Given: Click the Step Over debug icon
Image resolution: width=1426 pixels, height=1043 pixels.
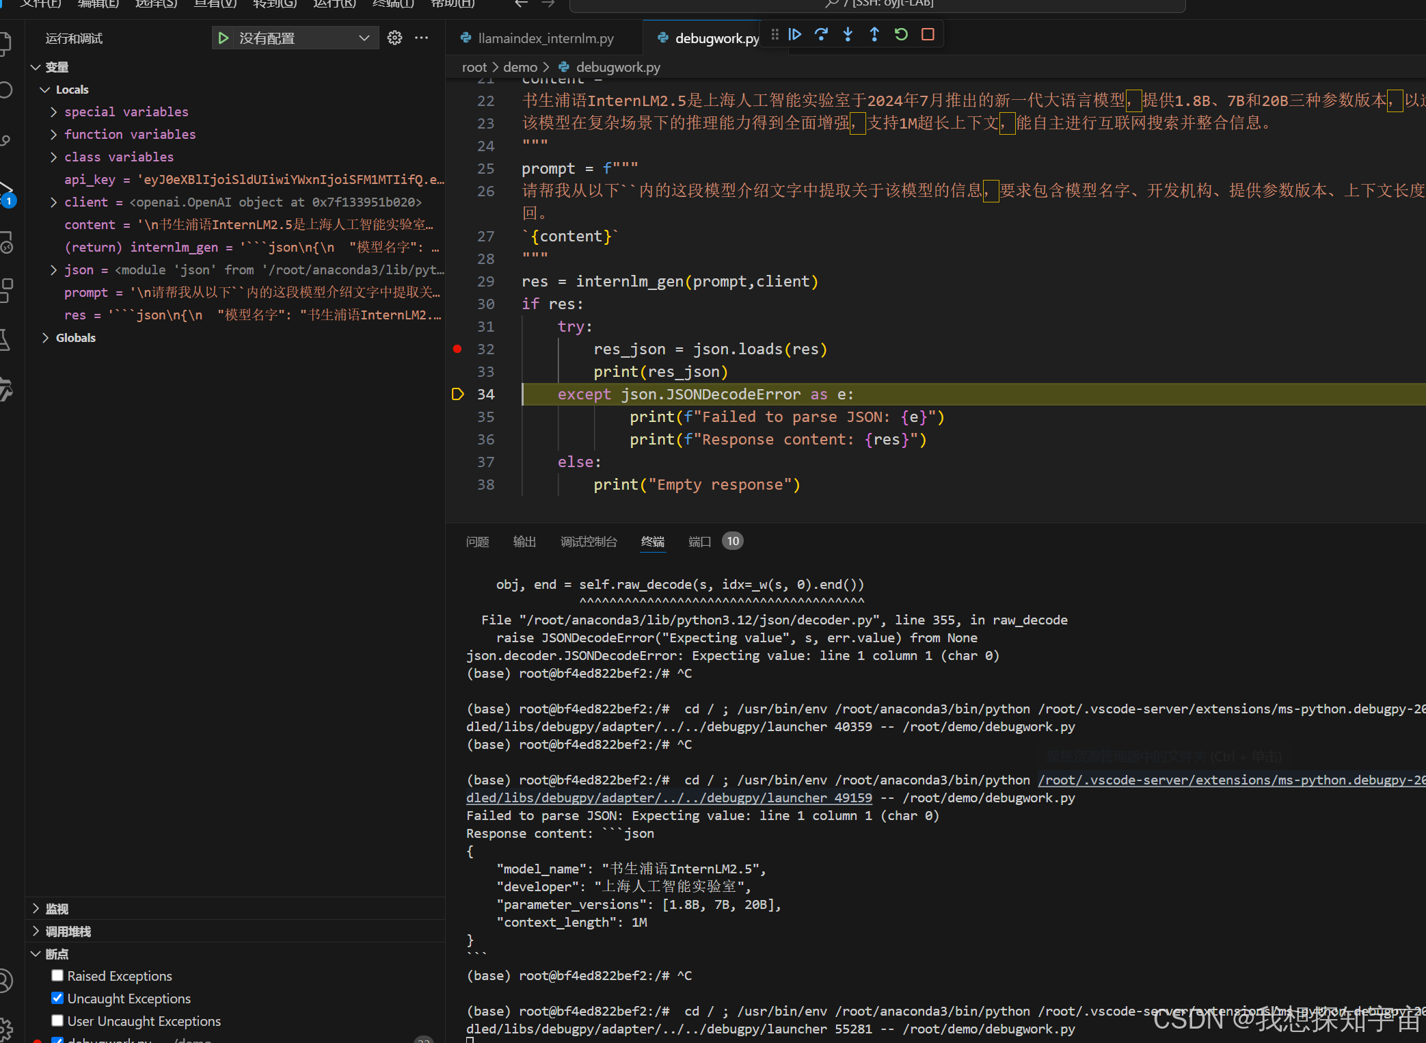Looking at the screenshot, I should click(821, 35).
